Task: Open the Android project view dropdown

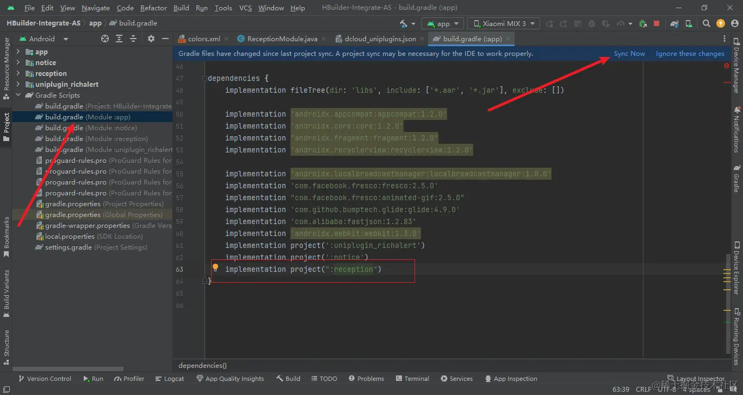Action: [45, 39]
